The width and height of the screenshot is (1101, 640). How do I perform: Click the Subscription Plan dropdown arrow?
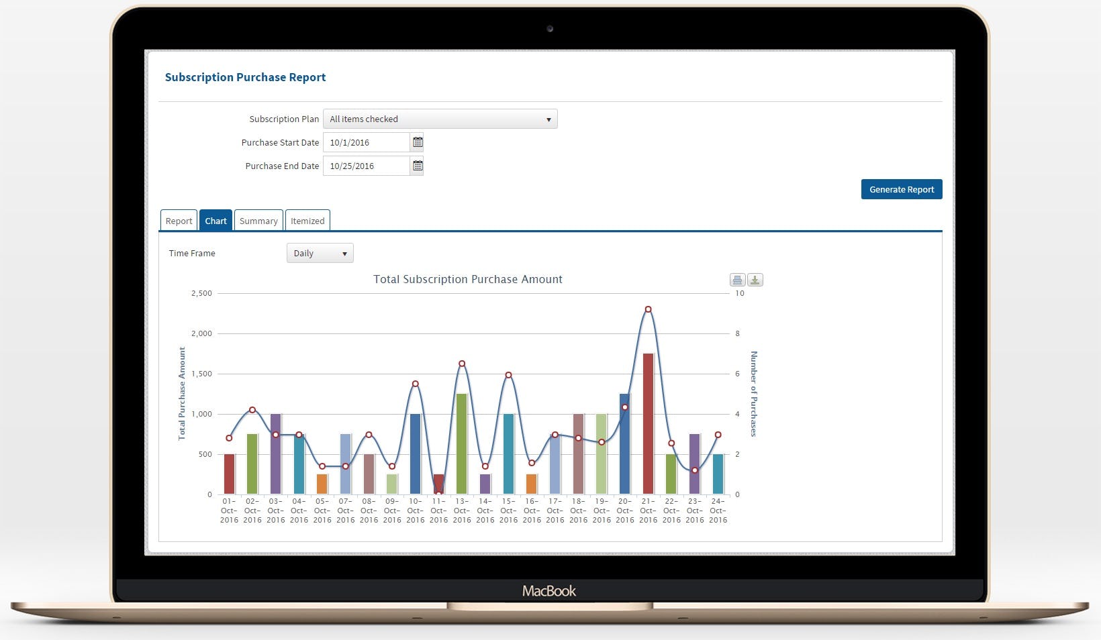tap(549, 119)
